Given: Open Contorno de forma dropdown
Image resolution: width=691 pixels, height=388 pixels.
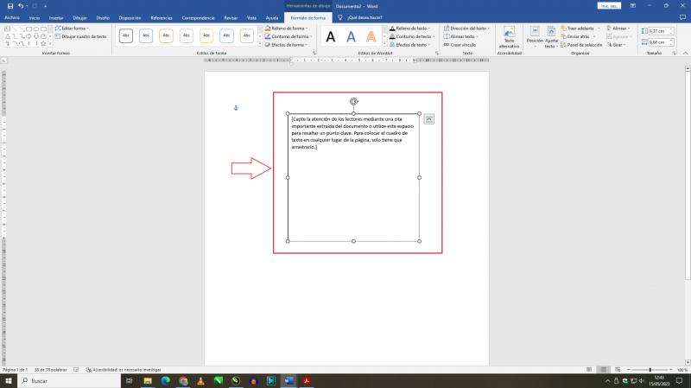Looking at the screenshot, I should coord(288,36).
